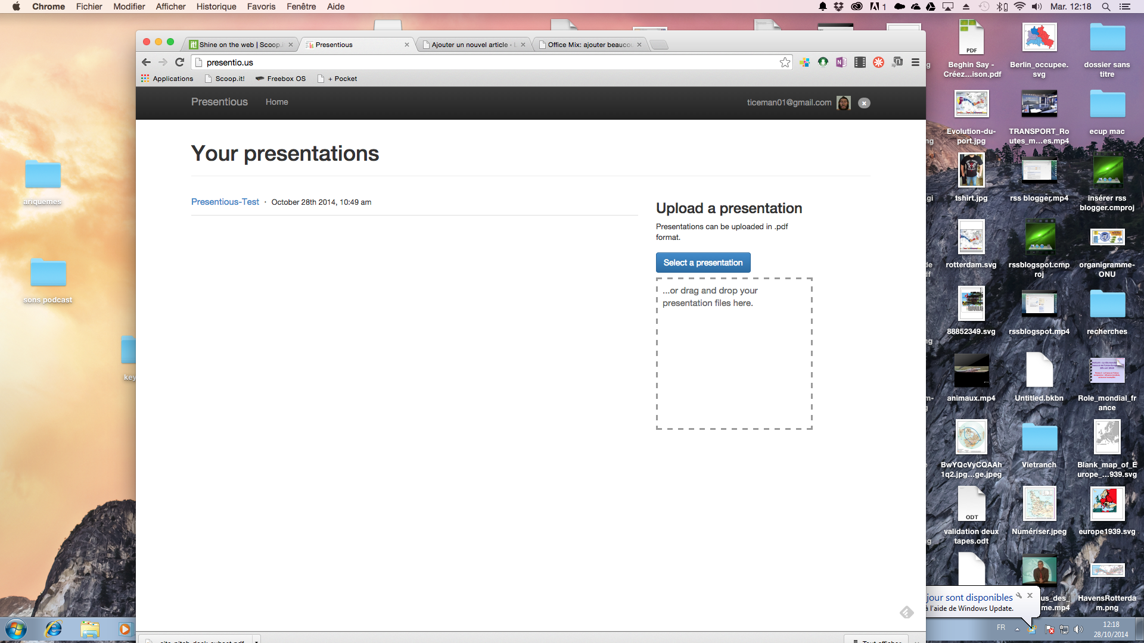Open the colorful squares extension icon

pyautogui.click(x=804, y=63)
